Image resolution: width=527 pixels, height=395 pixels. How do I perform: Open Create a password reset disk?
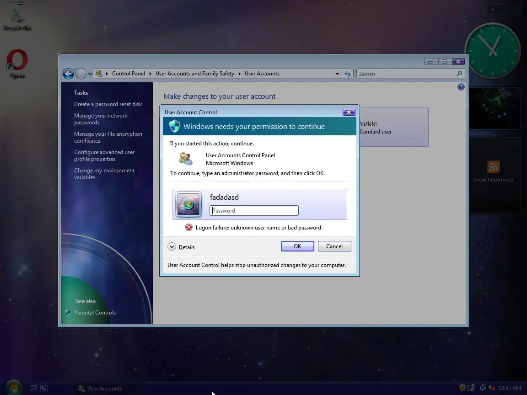108,104
